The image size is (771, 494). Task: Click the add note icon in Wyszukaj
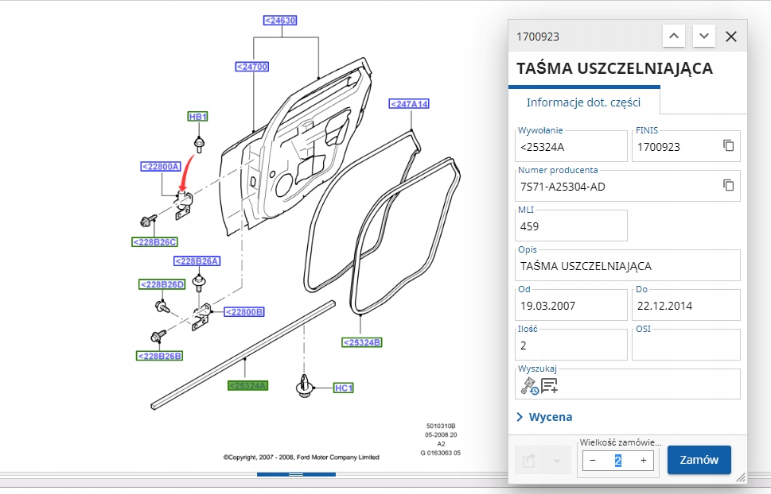pos(549,386)
